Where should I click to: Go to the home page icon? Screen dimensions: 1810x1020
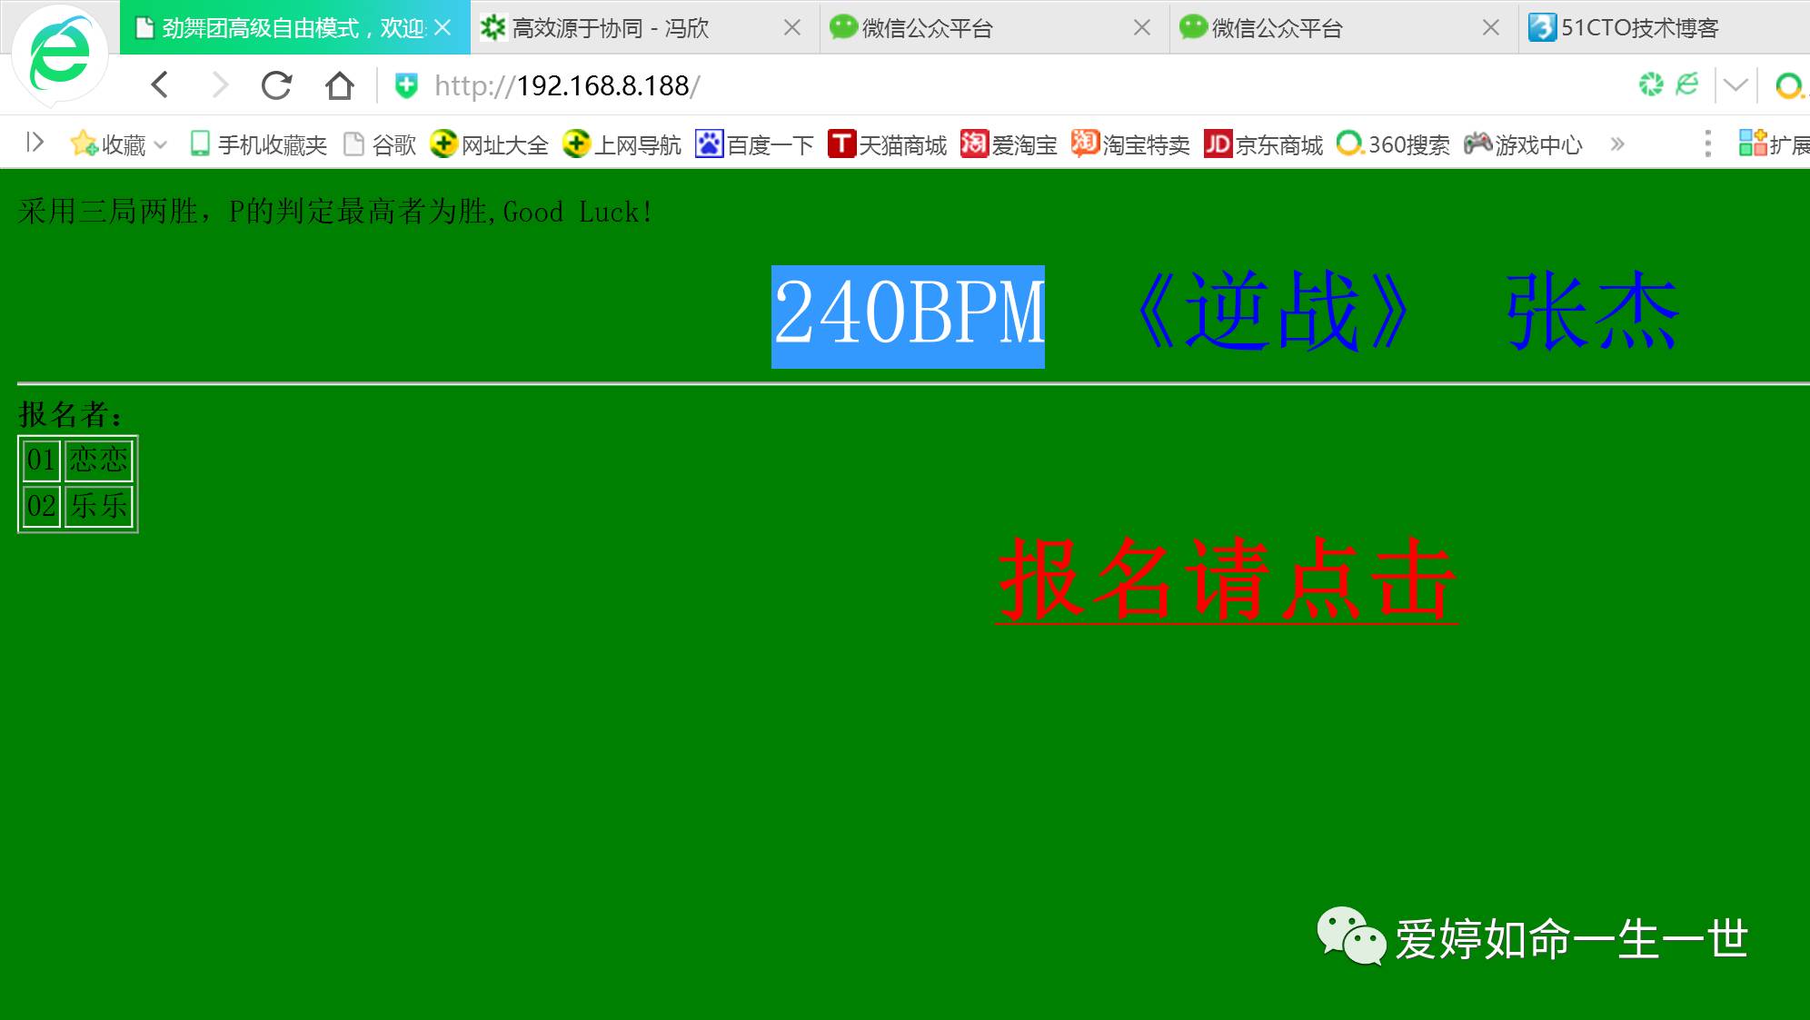coord(339,85)
